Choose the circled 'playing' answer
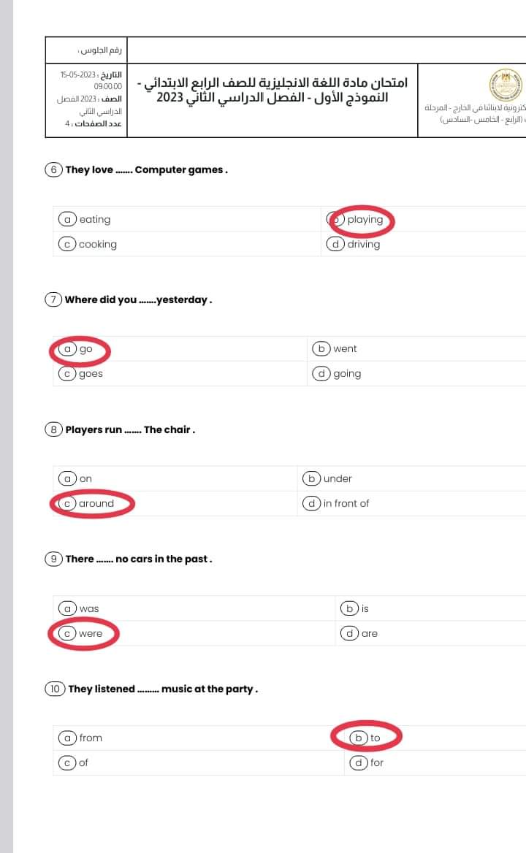Viewport: 526px width, 853px height. pos(364,219)
